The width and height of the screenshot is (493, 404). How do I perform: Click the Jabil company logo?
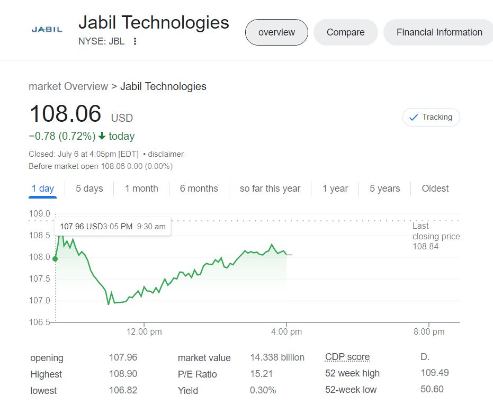click(47, 30)
